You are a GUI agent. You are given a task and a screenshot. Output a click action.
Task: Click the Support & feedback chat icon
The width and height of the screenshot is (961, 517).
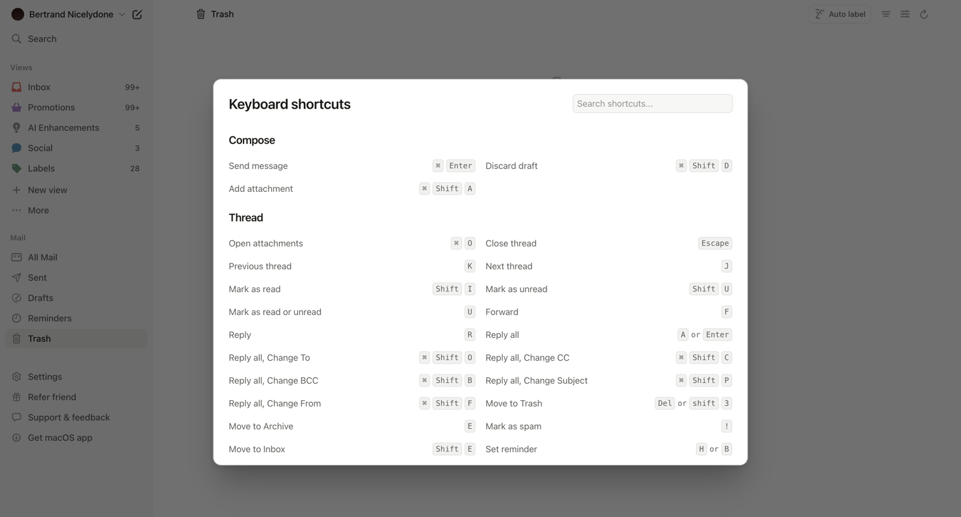coord(17,417)
